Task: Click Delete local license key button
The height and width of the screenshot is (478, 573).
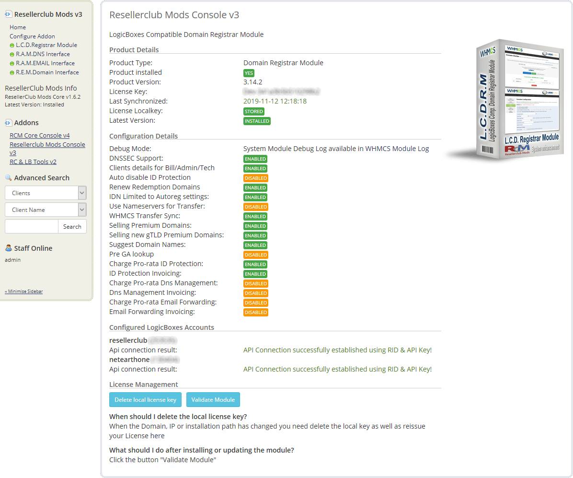Action: click(x=146, y=400)
